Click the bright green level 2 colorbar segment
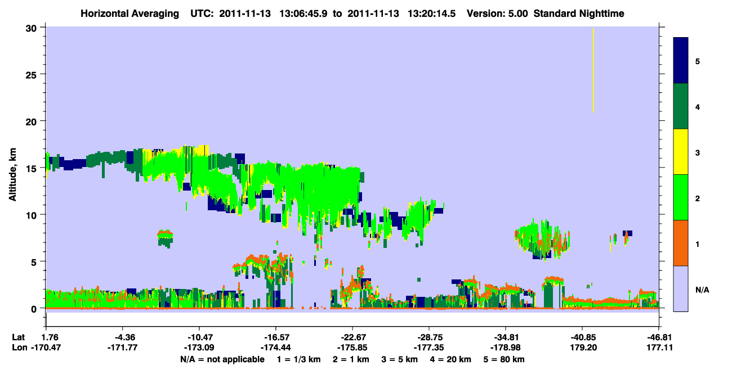The image size is (732, 375). [x=681, y=197]
